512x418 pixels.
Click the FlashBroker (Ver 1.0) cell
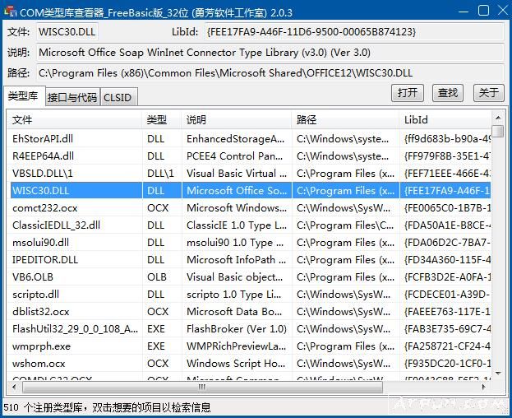[237, 329]
